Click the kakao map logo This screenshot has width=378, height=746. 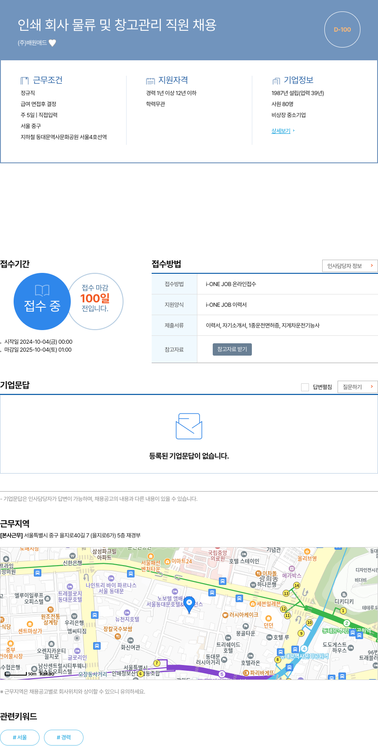click(47, 674)
